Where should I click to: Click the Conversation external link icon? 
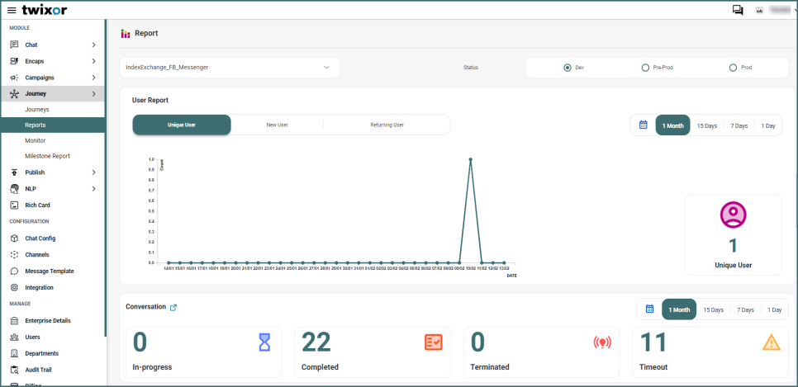tap(173, 307)
